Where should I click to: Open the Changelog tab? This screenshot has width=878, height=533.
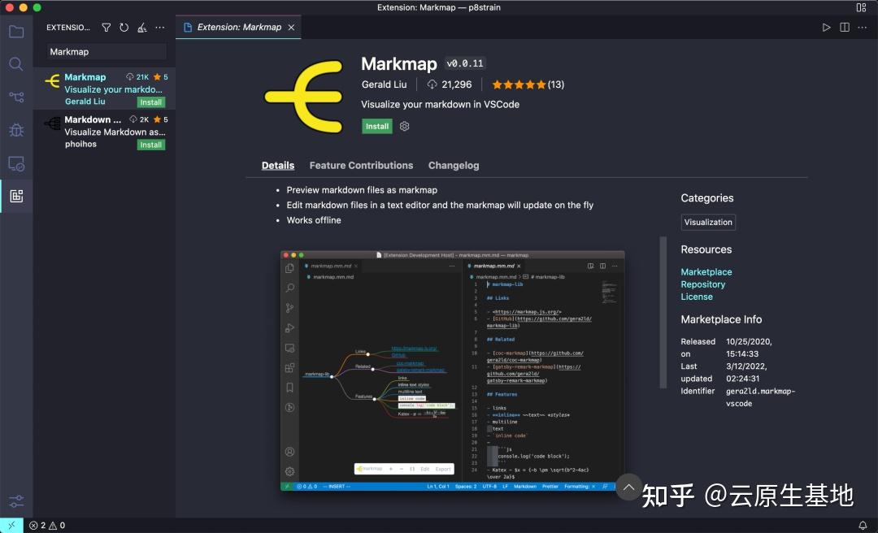454,165
